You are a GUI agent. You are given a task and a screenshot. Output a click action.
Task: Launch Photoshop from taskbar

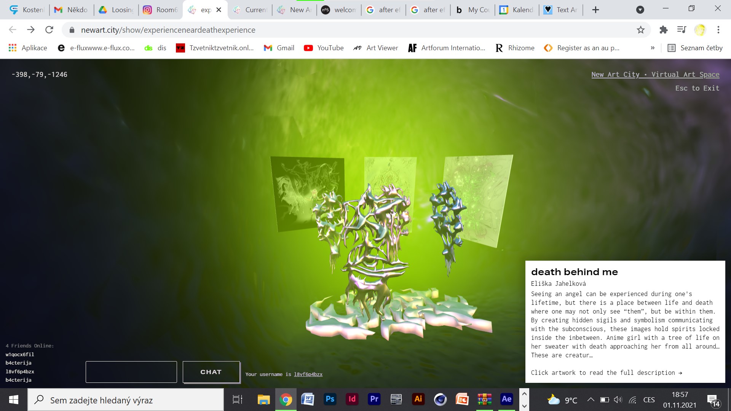coord(330,400)
